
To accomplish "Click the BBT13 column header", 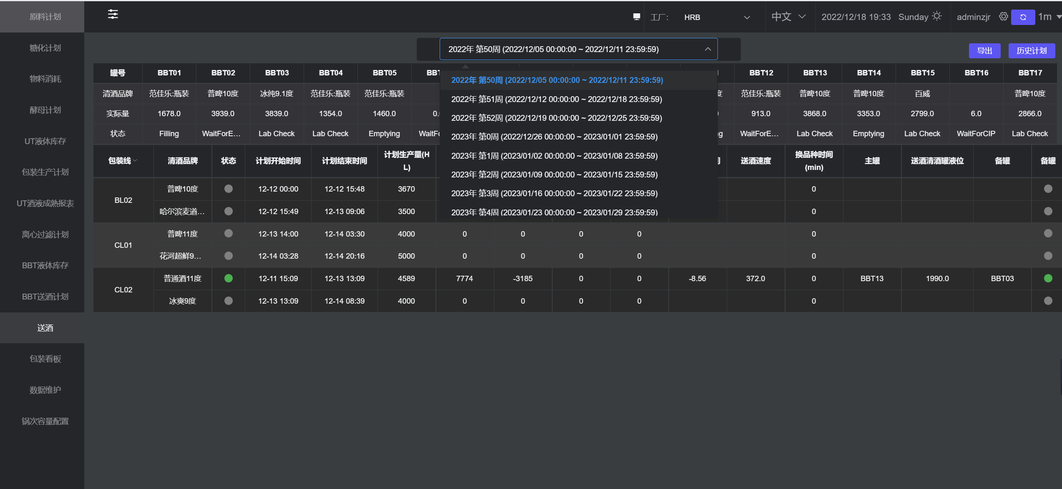I will pyautogui.click(x=815, y=73).
